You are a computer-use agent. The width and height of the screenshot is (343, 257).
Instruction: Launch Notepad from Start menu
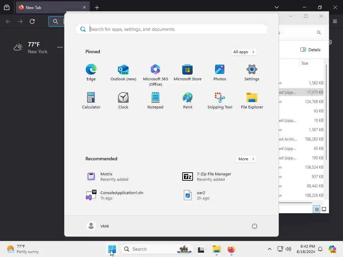coord(155,100)
